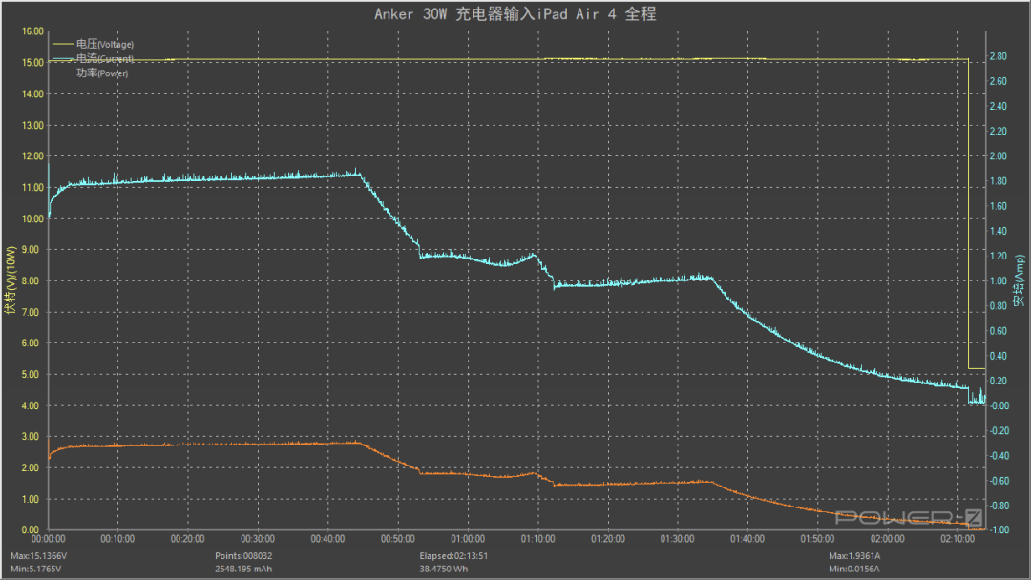1031x580 pixels.
Task: Click the 2548.195 mAh capacity readout
Action: 243,569
